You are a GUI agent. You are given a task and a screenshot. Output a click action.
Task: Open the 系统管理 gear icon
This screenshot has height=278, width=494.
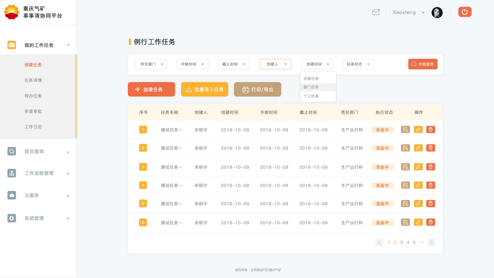coord(12,218)
